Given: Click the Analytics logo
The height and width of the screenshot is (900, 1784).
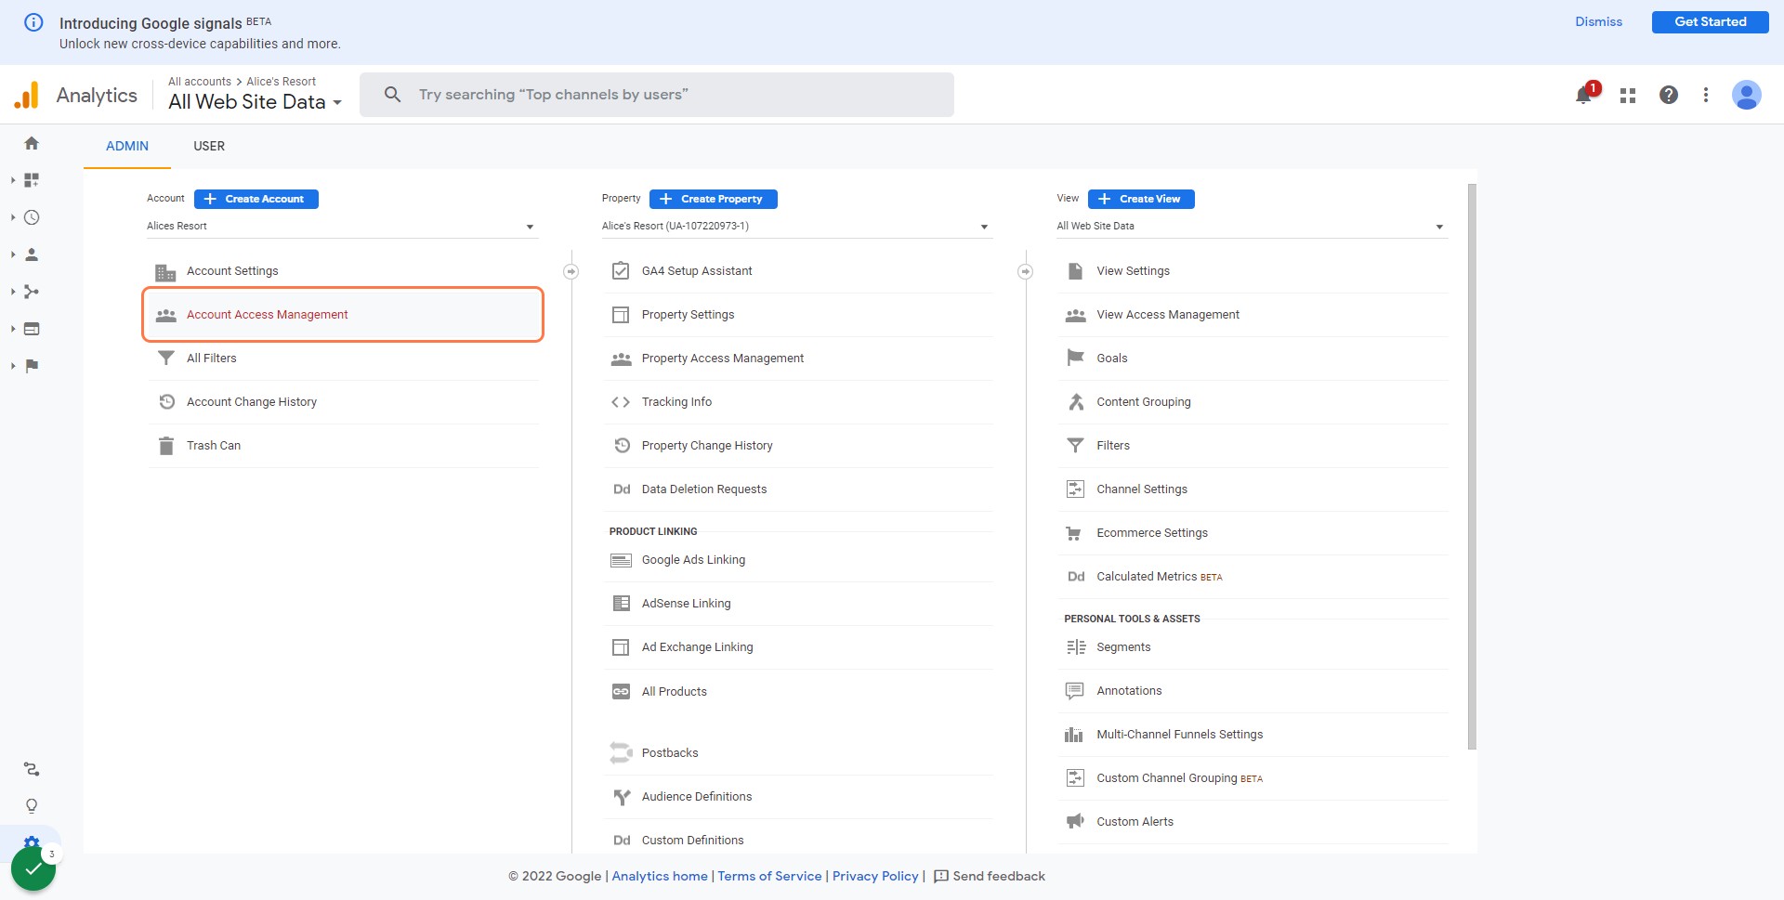Looking at the screenshot, I should pyautogui.click(x=27, y=95).
